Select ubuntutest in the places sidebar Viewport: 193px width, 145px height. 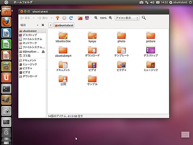tap(32, 31)
